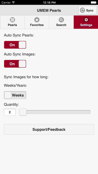
Task: Tap the UMEM Pearls title
Action: click(49, 10)
